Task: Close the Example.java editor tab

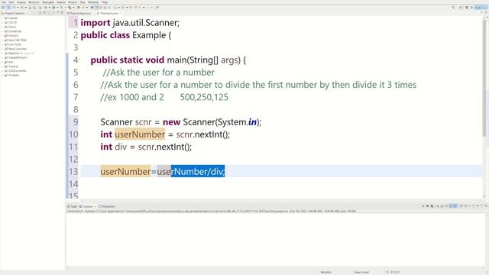Action: pos(121,14)
